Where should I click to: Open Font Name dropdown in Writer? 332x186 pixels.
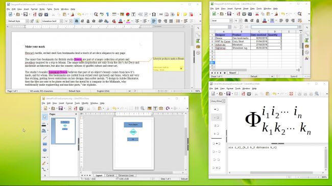[61, 21]
